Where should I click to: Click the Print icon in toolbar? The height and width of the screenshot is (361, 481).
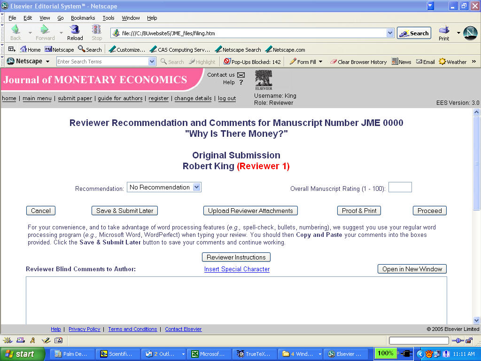(x=444, y=30)
